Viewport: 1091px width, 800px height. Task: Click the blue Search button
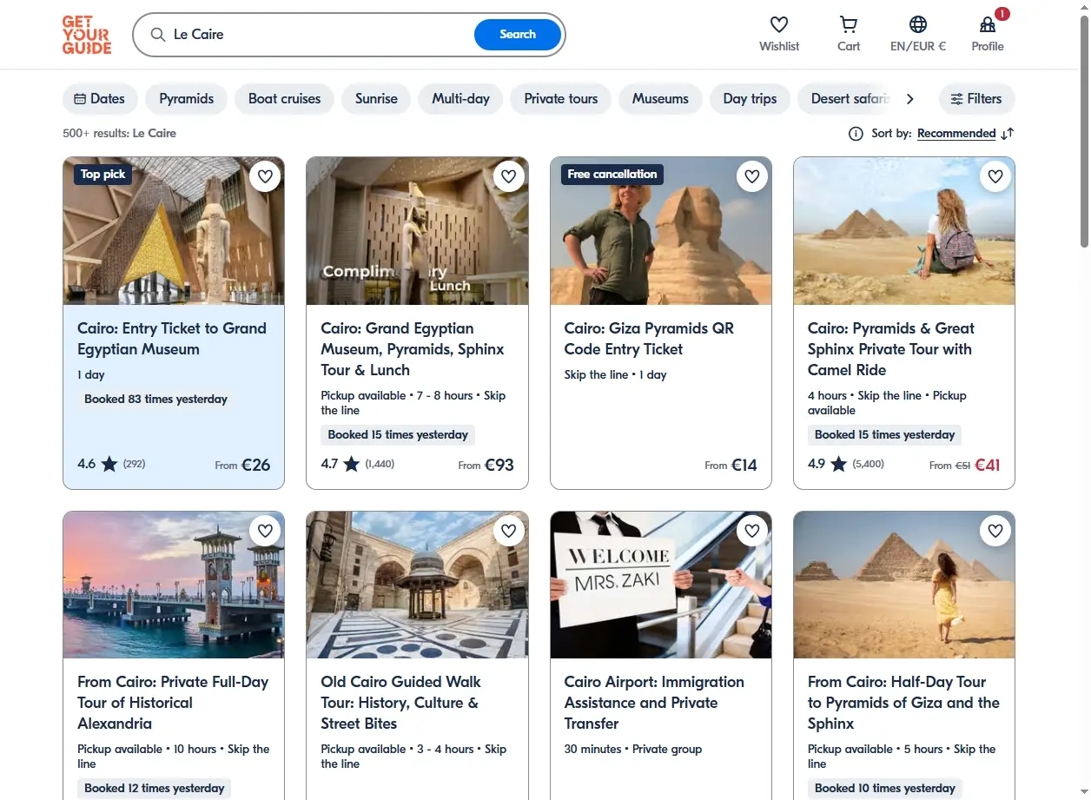(x=518, y=35)
